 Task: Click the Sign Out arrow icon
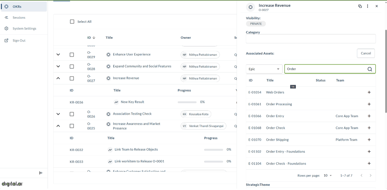coord(6,41)
